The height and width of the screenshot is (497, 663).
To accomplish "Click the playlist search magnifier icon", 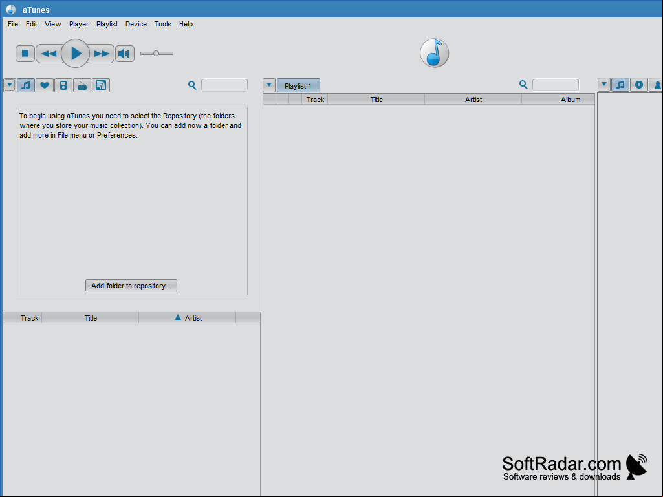I will (x=523, y=85).
